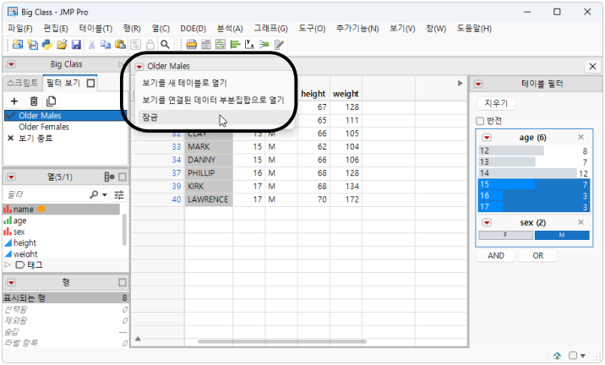This screenshot has height=365, width=605.
Task: Toggle square box in 열 panel header
Action: (123, 177)
